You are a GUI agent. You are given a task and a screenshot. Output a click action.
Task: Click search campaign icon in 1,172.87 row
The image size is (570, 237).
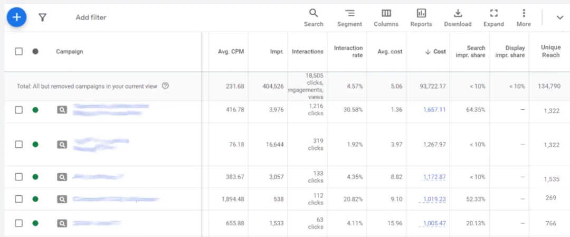(x=62, y=177)
